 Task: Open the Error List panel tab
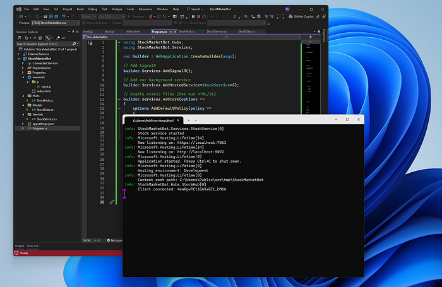tap(32, 245)
